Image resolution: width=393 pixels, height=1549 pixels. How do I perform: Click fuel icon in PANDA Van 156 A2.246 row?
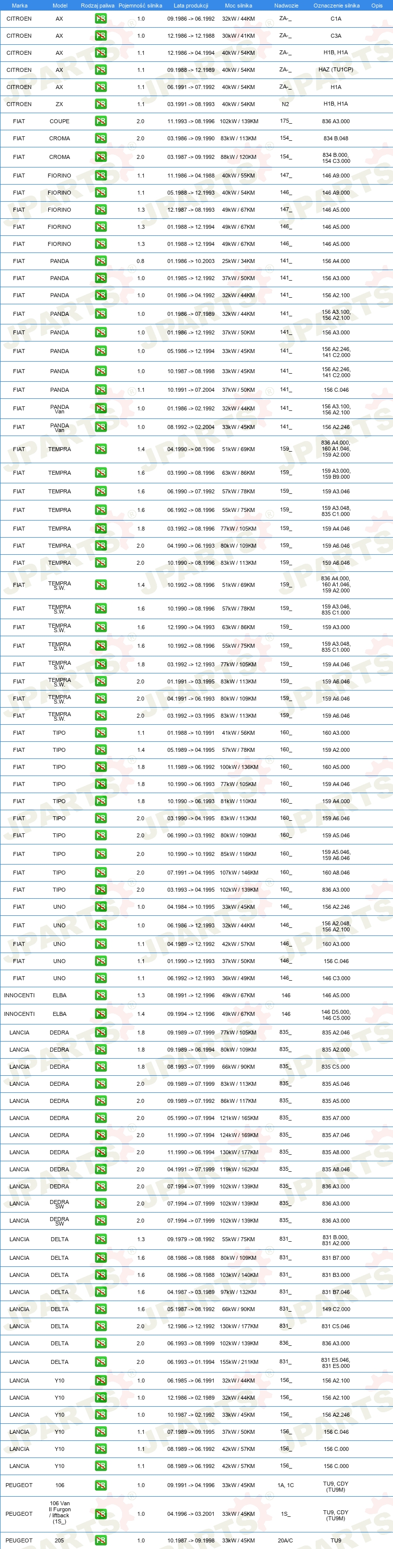[101, 427]
